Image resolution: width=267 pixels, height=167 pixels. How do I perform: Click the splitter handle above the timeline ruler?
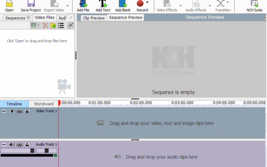click(135, 99)
